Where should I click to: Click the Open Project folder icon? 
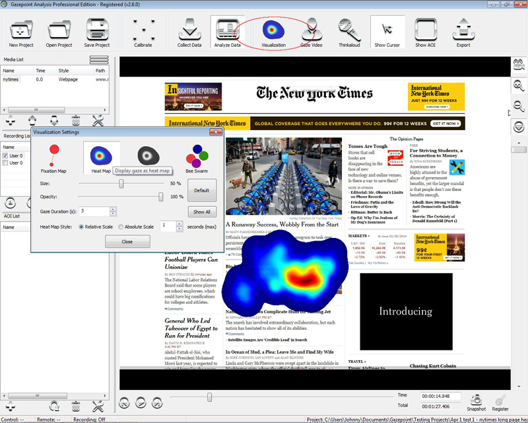pos(59,33)
